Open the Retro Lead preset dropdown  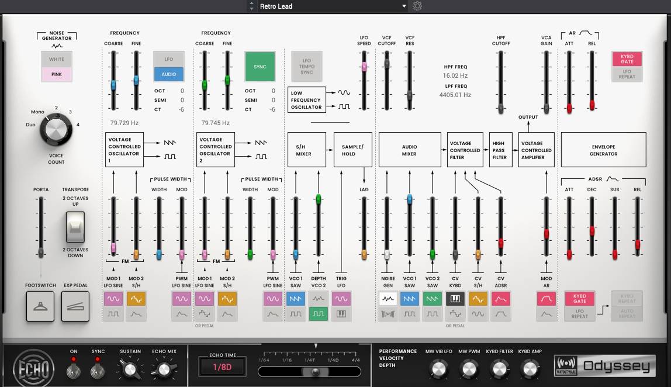(403, 6)
